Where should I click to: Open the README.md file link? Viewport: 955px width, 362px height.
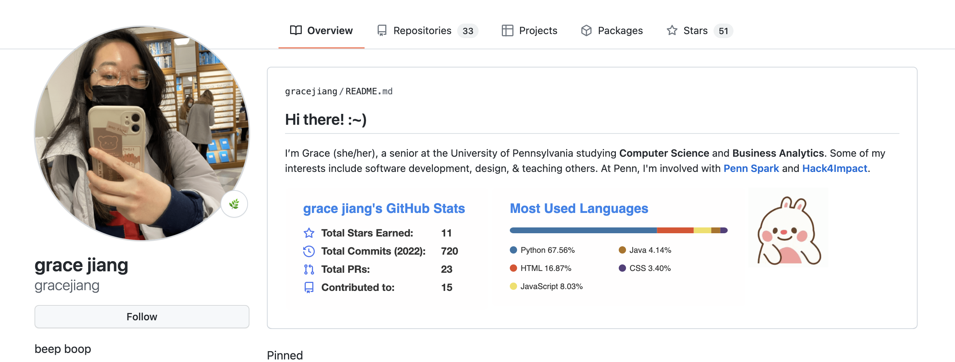[369, 91]
